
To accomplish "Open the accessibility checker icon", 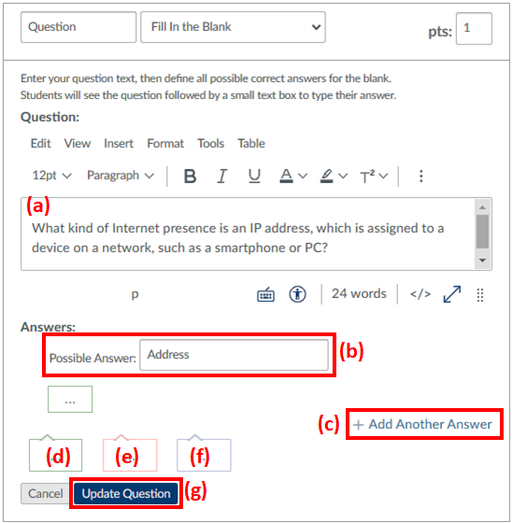I will coord(297,294).
